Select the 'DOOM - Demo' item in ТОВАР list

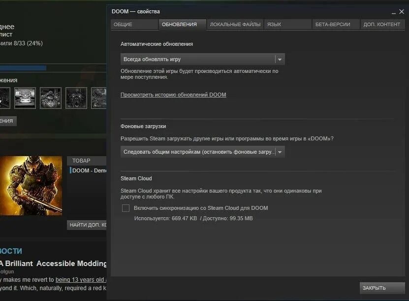pyautogui.click(x=89, y=170)
